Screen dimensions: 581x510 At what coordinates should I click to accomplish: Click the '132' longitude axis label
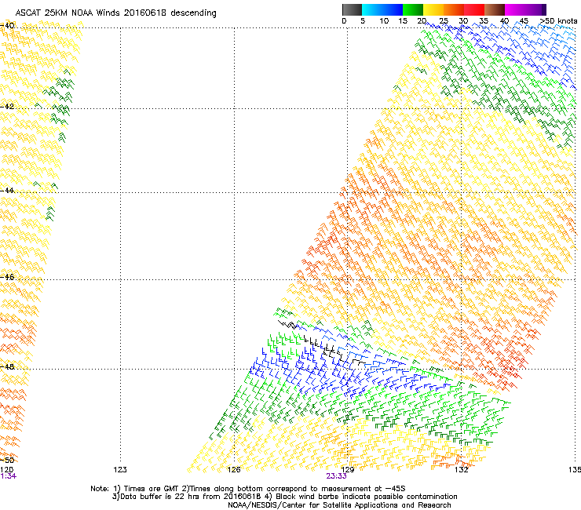(462, 470)
